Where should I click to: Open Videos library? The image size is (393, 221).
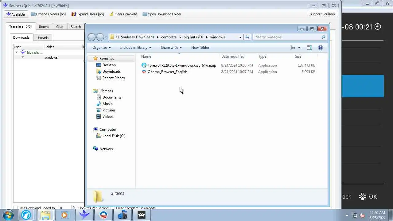(x=108, y=117)
